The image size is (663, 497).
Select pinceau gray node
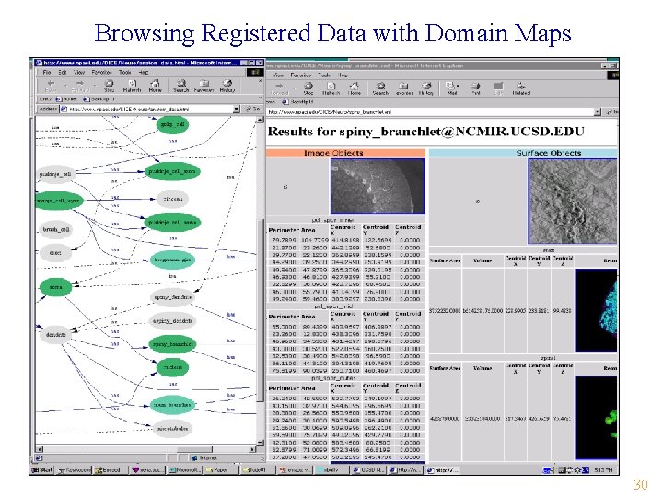tap(172, 199)
